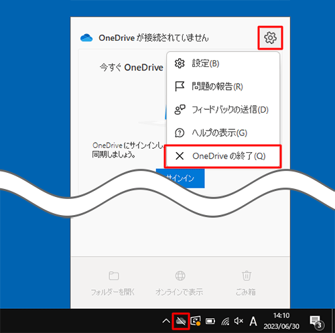The width and height of the screenshot is (335, 333).
Task: Select フィードバックの送信(D) menu item
Action: pyautogui.click(x=223, y=110)
